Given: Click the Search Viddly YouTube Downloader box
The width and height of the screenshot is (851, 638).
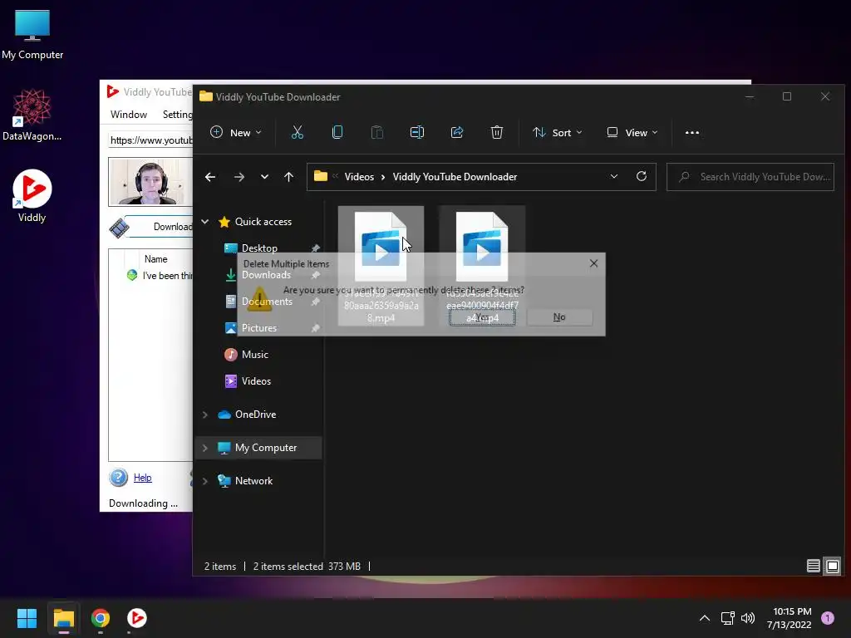Looking at the screenshot, I should (x=750, y=177).
